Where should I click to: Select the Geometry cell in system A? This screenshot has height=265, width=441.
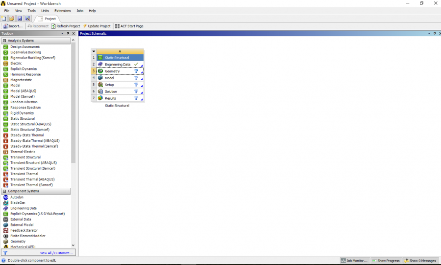(120, 71)
